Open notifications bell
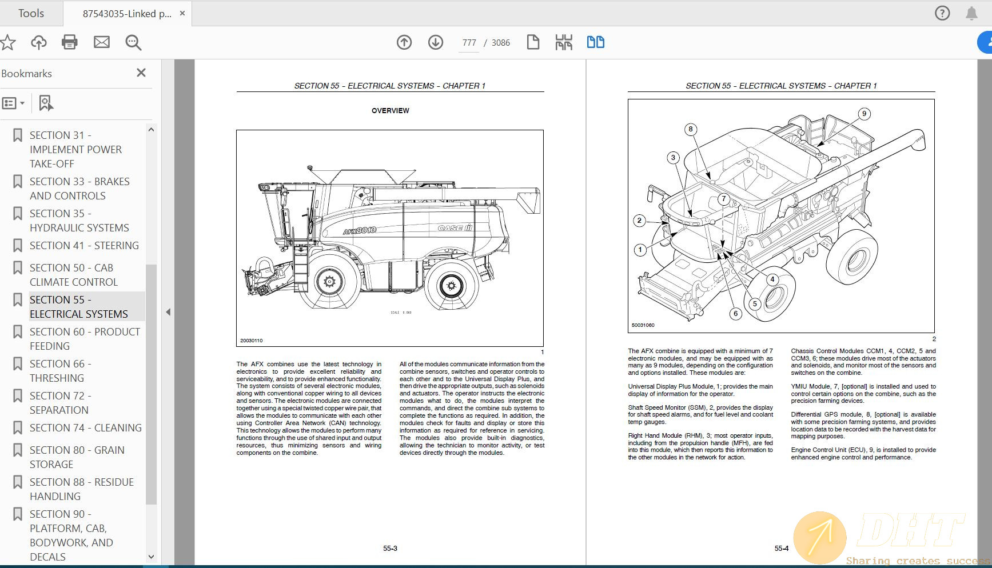The height and width of the screenshot is (568, 992). [971, 13]
